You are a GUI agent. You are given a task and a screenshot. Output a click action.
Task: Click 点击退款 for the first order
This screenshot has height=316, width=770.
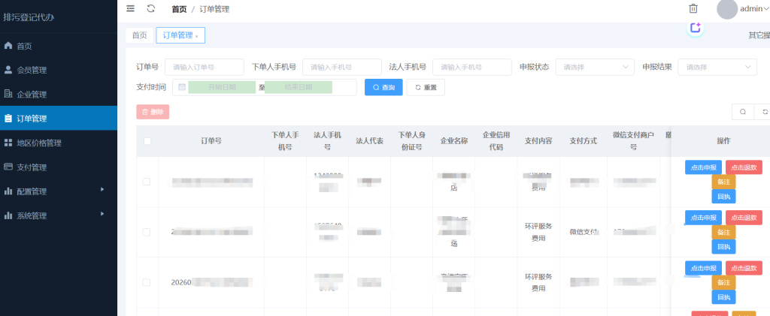[744, 167]
